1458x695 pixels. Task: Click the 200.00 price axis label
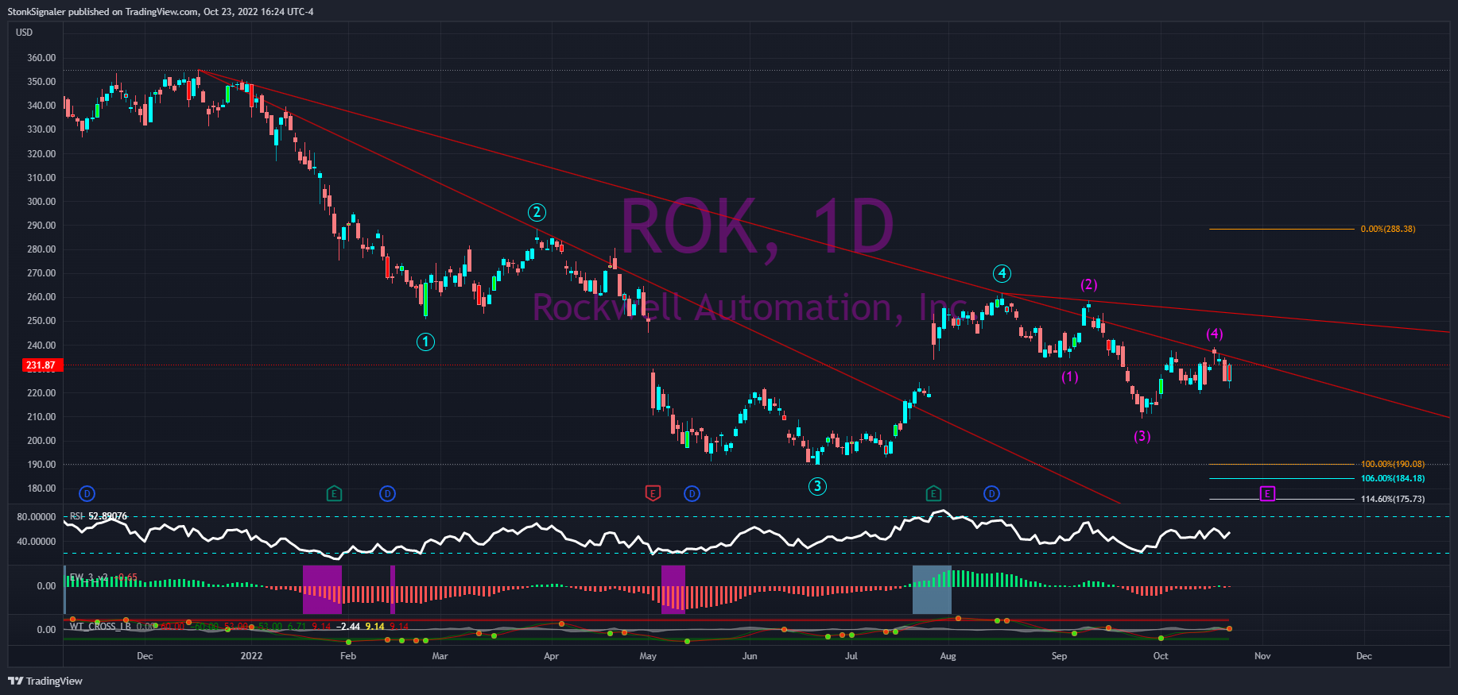pyautogui.click(x=41, y=441)
